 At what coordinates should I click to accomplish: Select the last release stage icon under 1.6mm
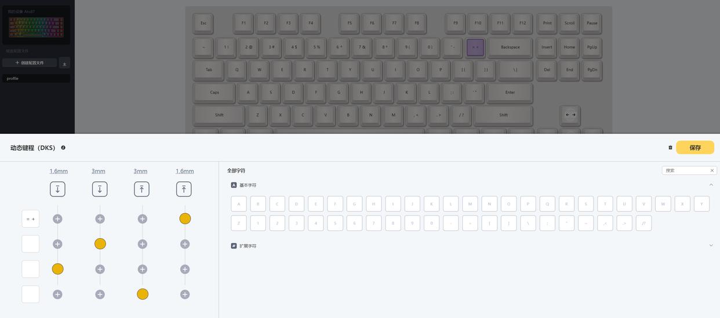click(184, 189)
